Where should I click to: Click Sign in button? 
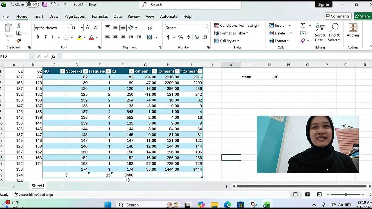pos(323,4)
